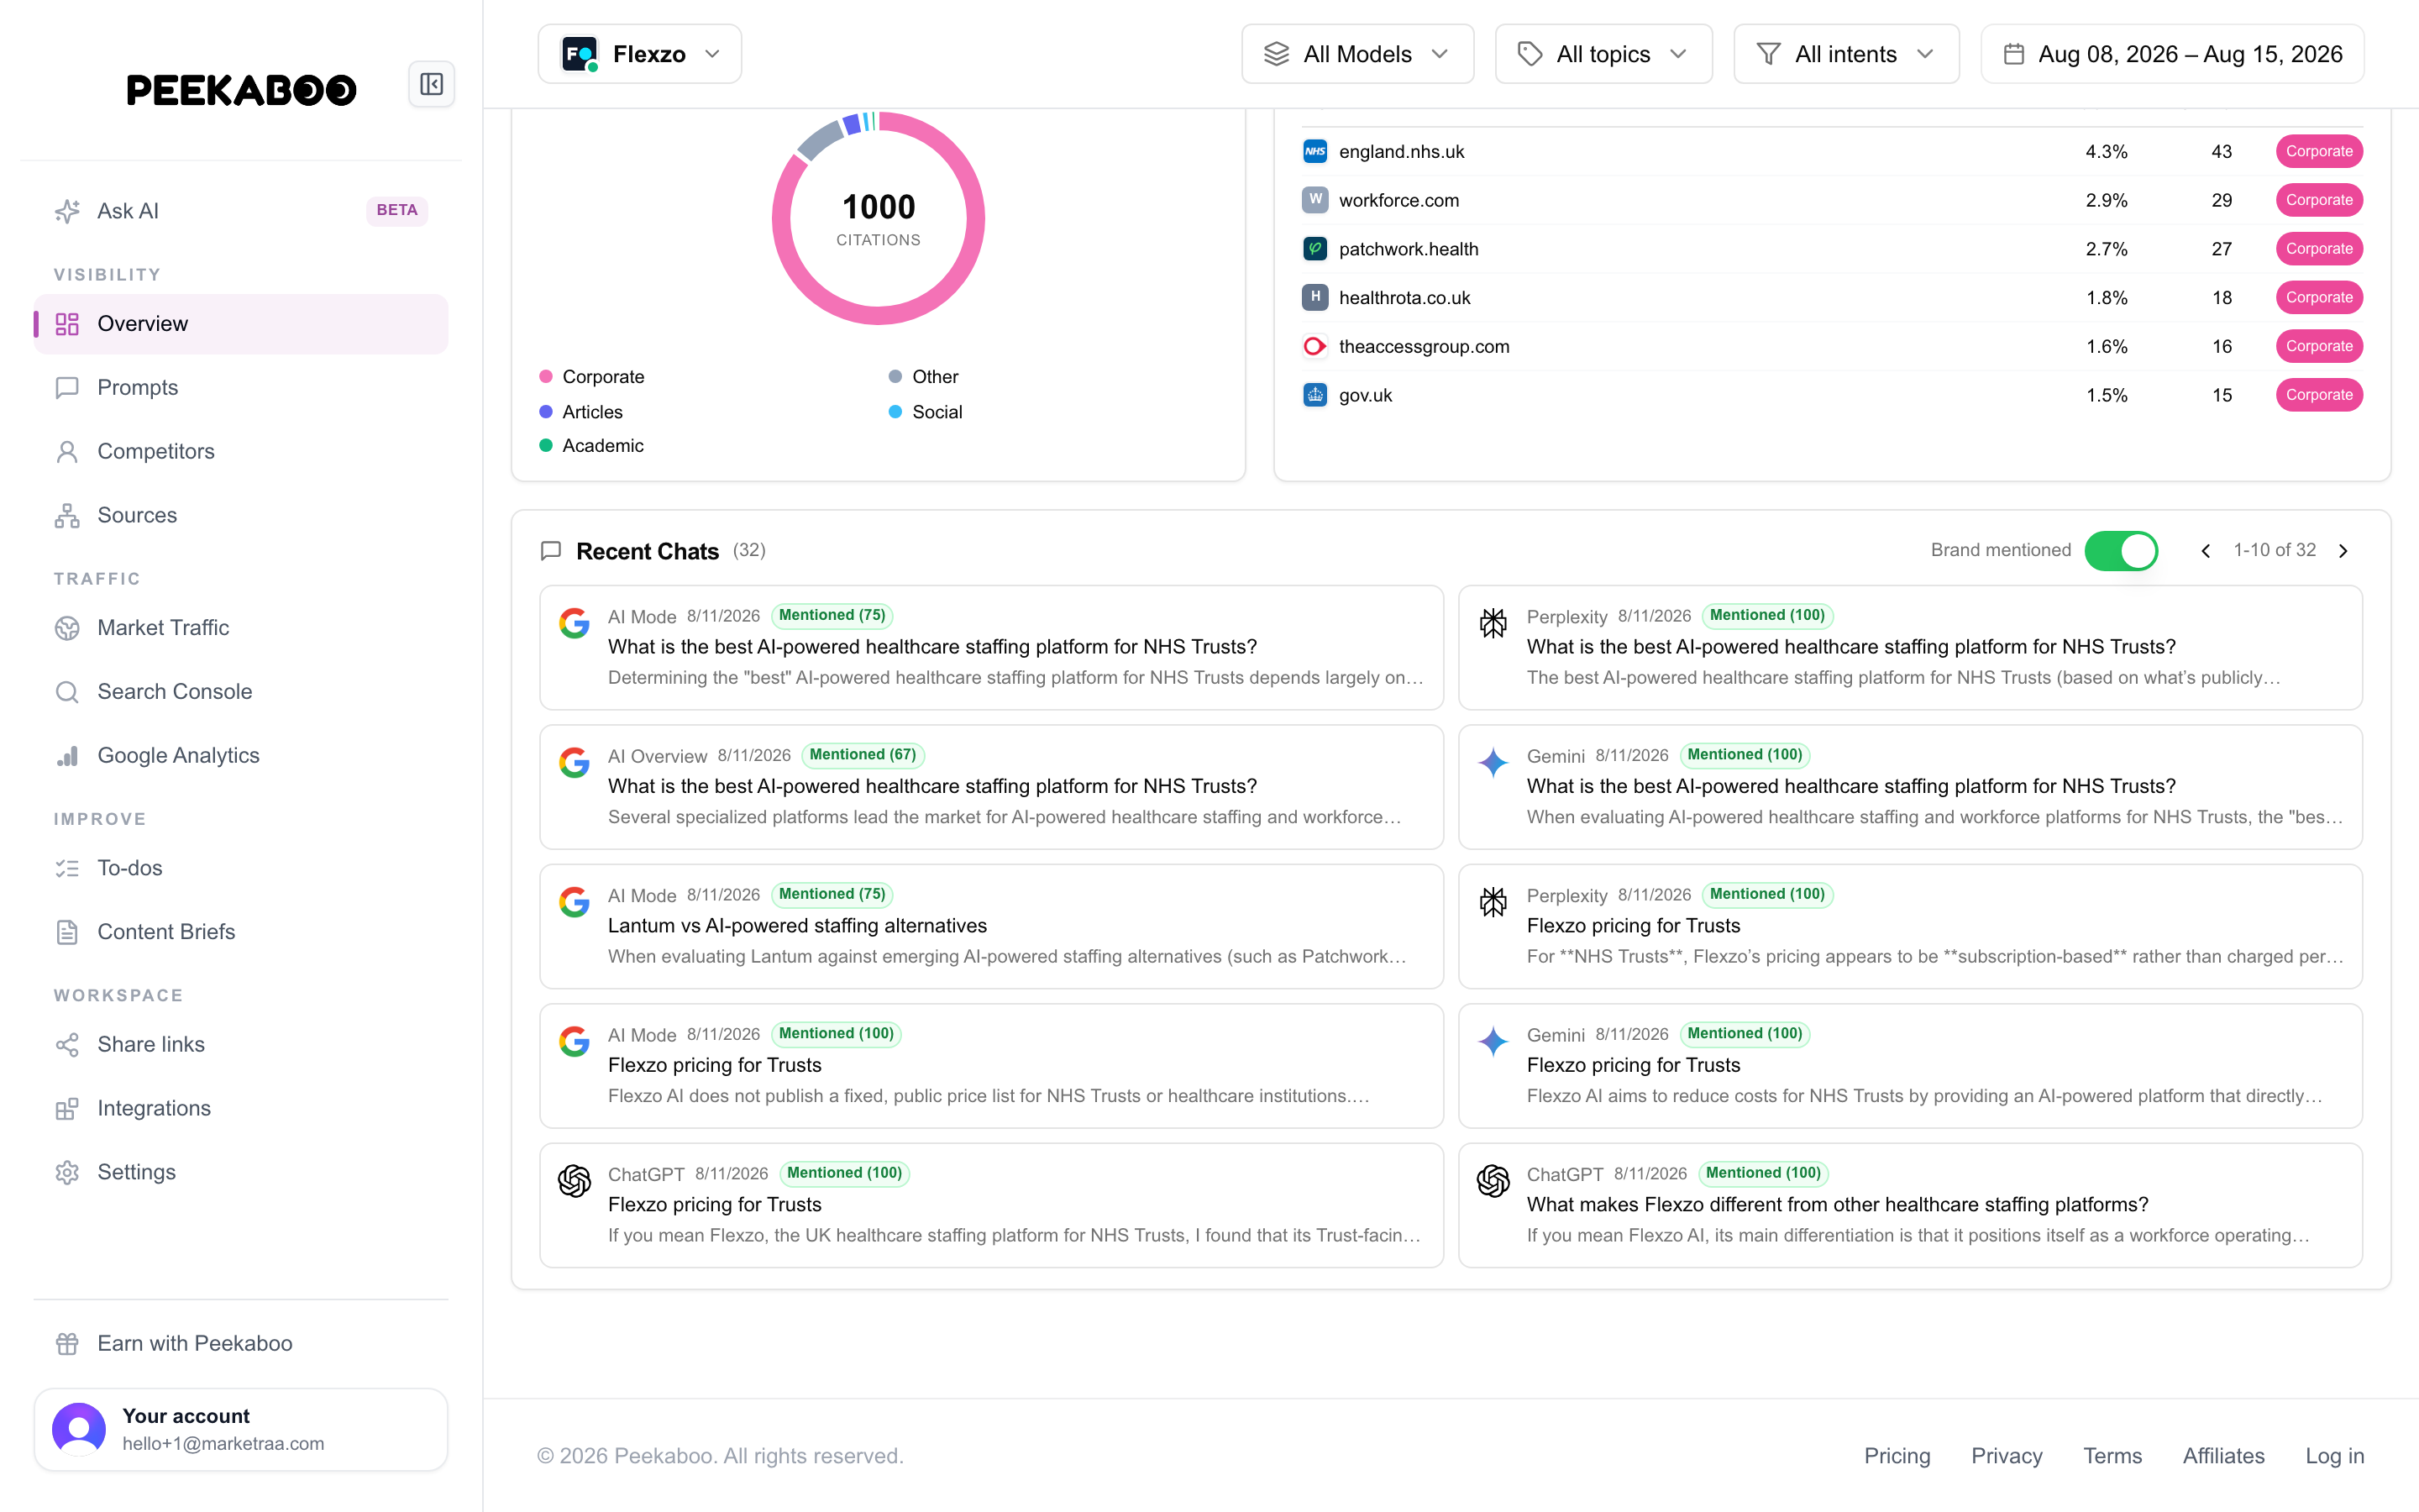2419x1512 pixels.
Task: Open the Competitors menu item
Action: click(241, 451)
